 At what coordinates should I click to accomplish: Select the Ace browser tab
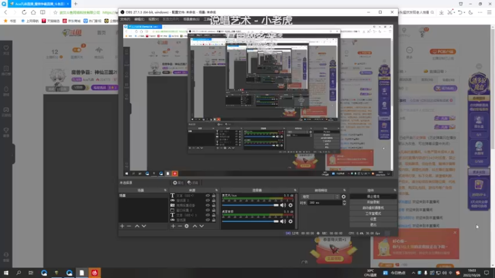pos(39,4)
